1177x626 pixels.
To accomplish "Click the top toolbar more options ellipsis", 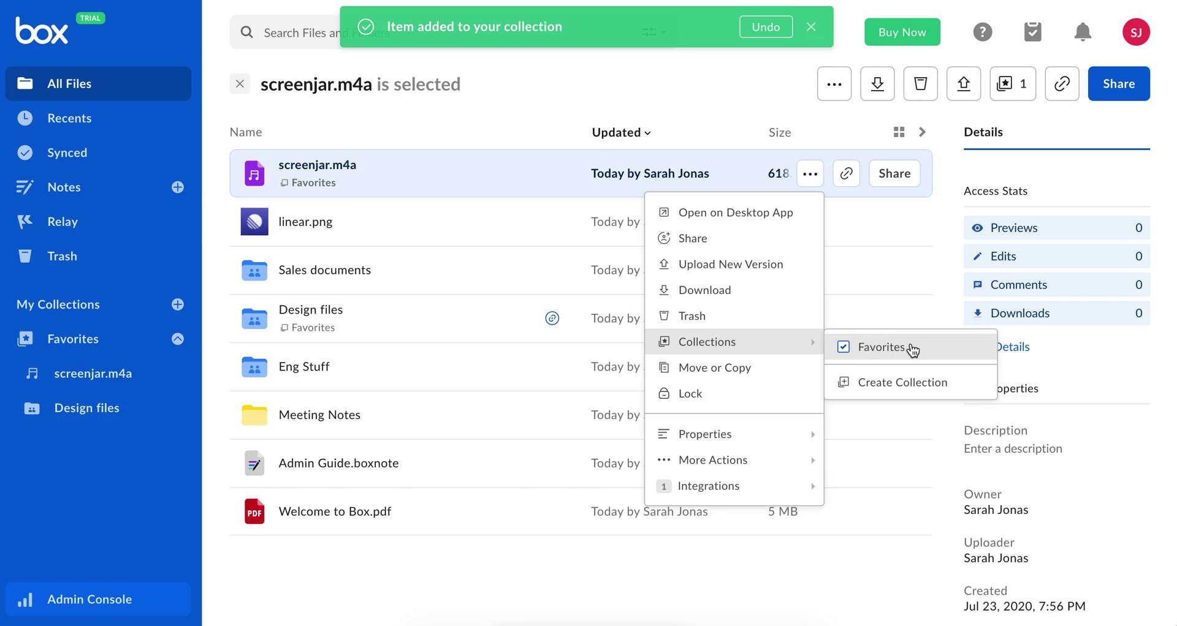I will pos(834,84).
